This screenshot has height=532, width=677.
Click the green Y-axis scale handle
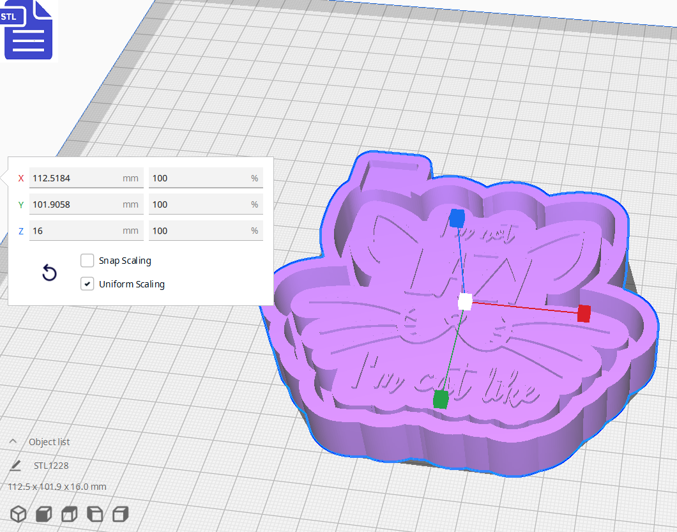440,399
